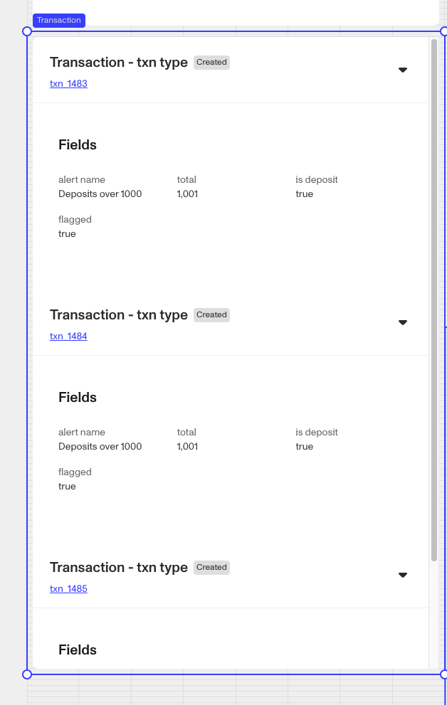Click the Created badge on txn_1483
447x705 pixels.
(212, 63)
